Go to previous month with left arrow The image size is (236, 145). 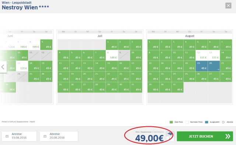point(3,67)
